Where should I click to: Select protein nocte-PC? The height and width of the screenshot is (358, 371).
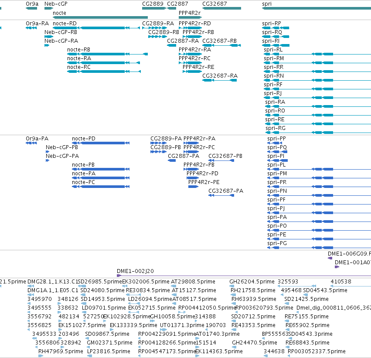101,187
